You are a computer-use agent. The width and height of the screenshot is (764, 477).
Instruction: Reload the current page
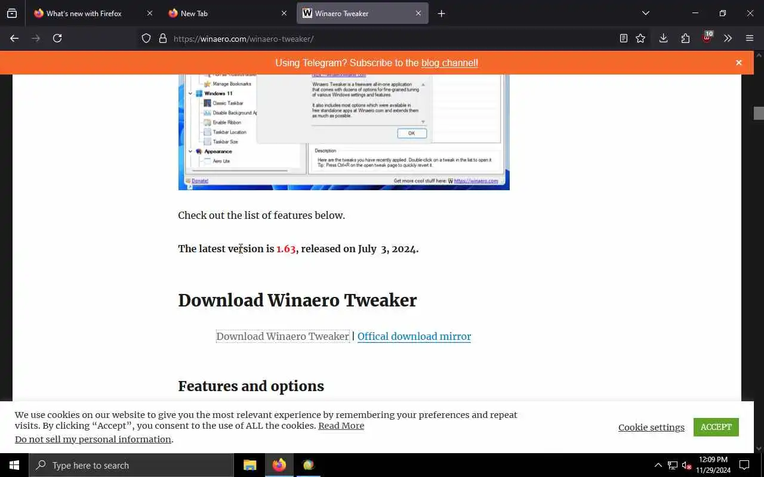57,38
